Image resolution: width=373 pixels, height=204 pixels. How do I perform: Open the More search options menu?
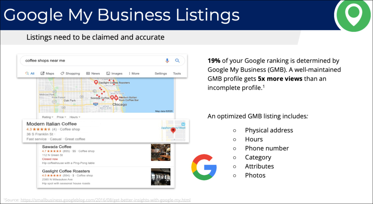(134, 74)
